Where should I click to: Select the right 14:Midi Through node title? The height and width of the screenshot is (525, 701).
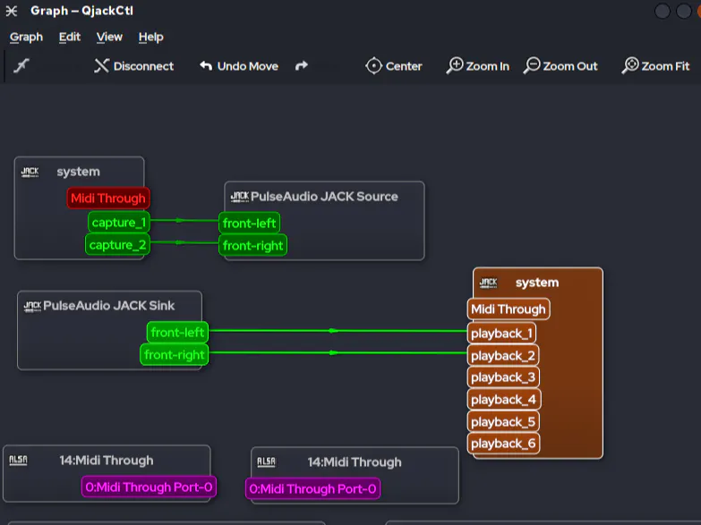[x=355, y=462]
